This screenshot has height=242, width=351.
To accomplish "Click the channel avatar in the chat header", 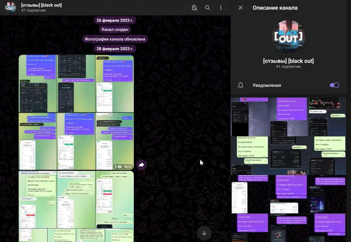I will click(x=11, y=8).
